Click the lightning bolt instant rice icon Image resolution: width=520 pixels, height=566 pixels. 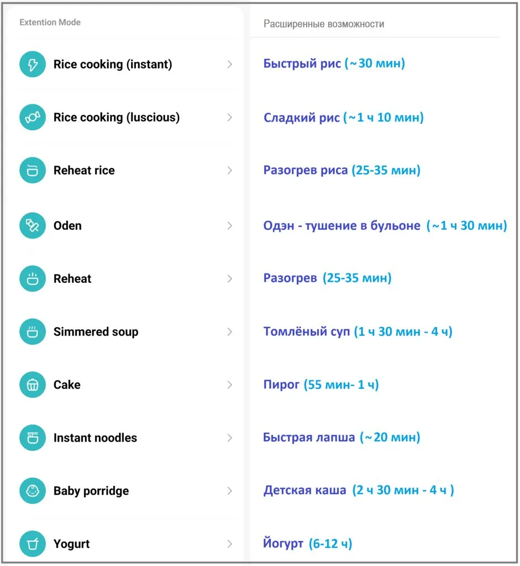point(33,65)
